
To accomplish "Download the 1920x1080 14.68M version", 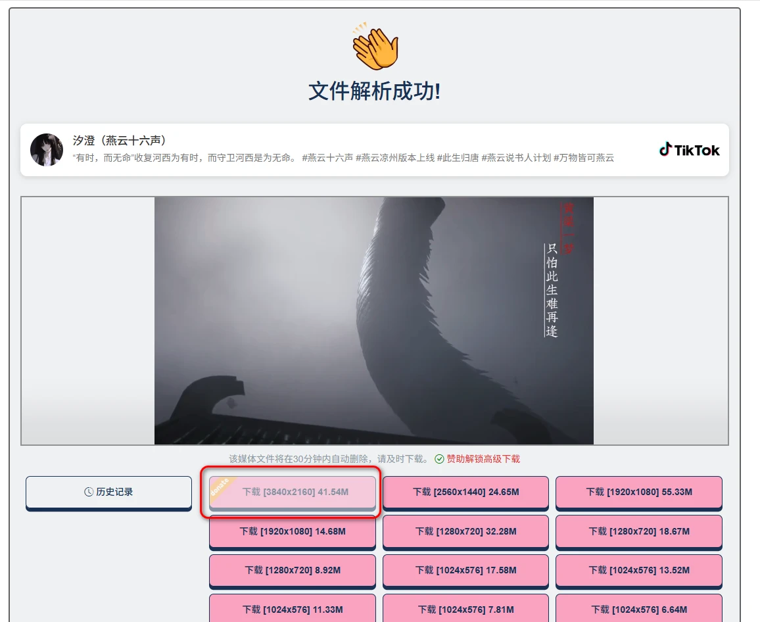I will [x=293, y=531].
